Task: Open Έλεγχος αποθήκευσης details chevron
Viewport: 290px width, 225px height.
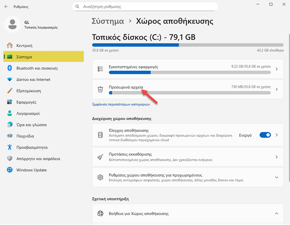Action: point(277,135)
